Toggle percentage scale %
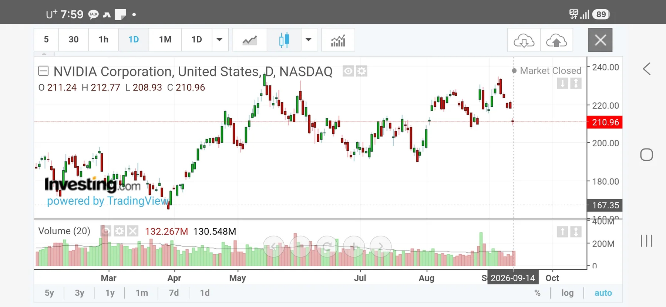666x307 pixels. click(x=538, y=293)
